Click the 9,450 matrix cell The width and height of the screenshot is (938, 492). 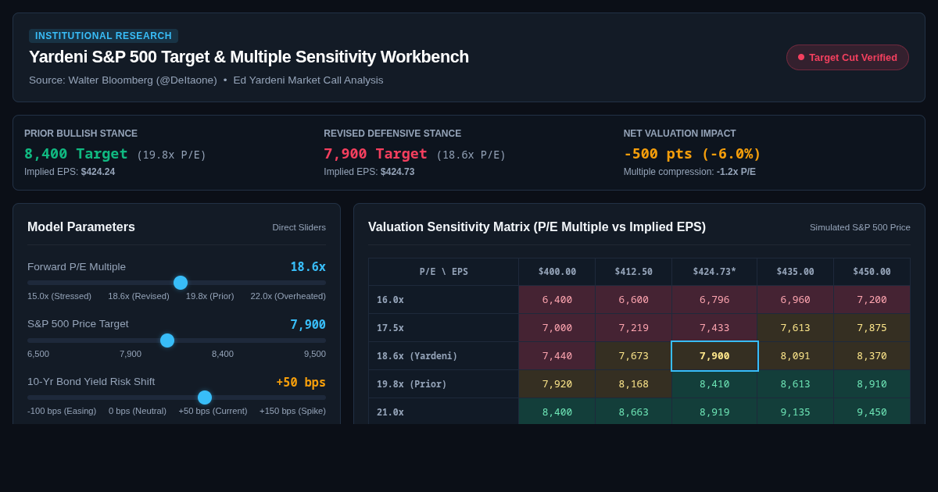pos(872,412)
